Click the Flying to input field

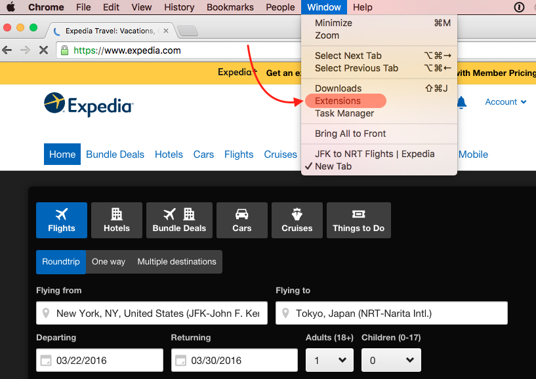click(392, 313)
